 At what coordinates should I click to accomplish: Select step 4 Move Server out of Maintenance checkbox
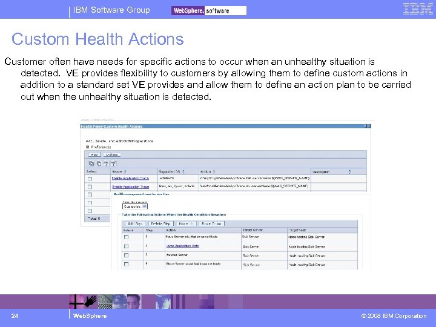click(x=126, y=264)
